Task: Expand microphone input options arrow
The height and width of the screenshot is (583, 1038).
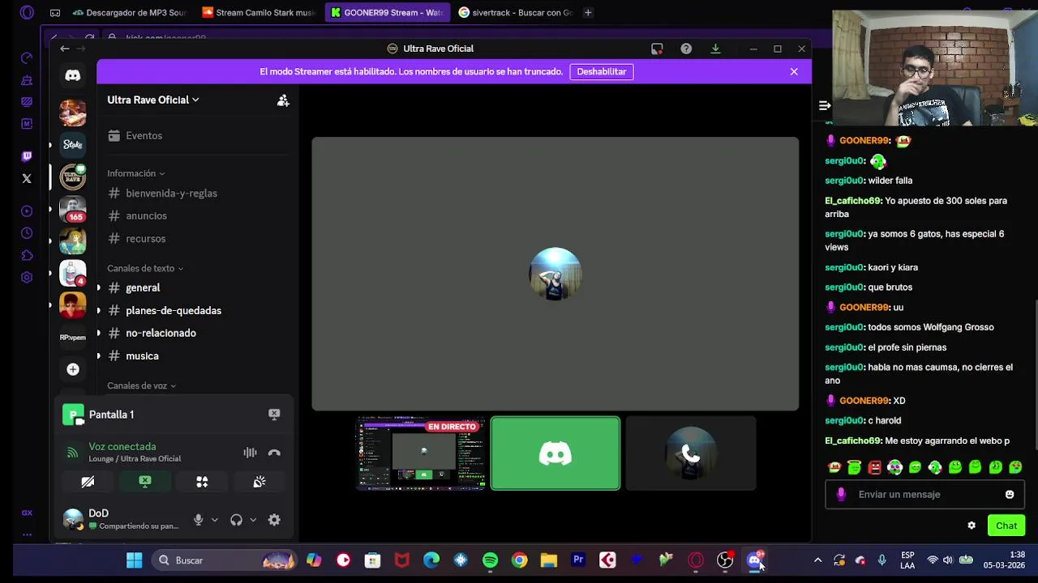Action: [214, 520]
